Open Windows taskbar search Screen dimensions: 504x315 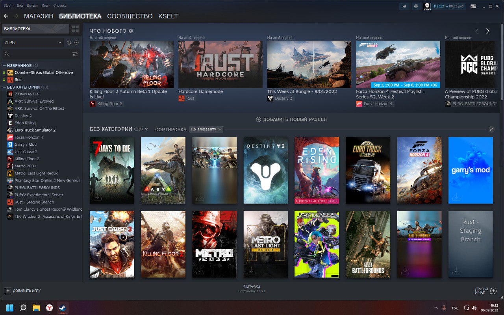click(x=23, y=308)
